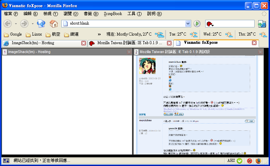The width and height of the screenshot is (270, 166).
Task: Click the AHS label in status bar
Action: (x=231, y=161)
